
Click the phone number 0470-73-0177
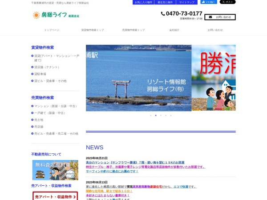[184, 13]
